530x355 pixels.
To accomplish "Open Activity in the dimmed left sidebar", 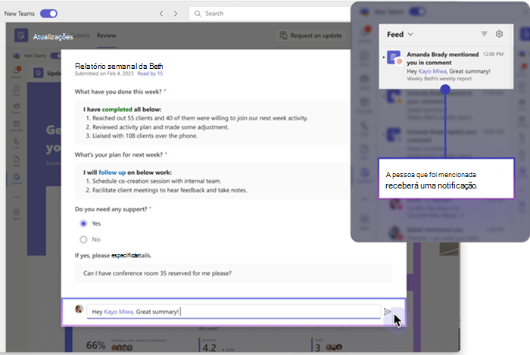I will click(x=17, y=72).
